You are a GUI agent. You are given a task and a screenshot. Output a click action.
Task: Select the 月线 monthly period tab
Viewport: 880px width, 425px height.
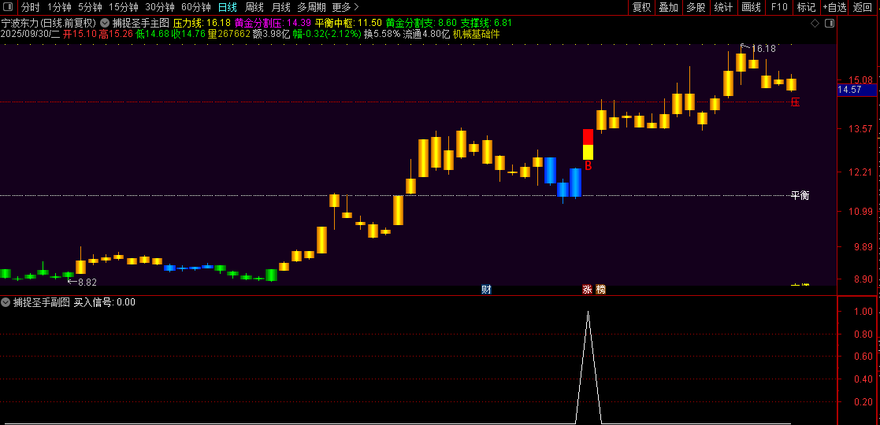tap(280, 7)
